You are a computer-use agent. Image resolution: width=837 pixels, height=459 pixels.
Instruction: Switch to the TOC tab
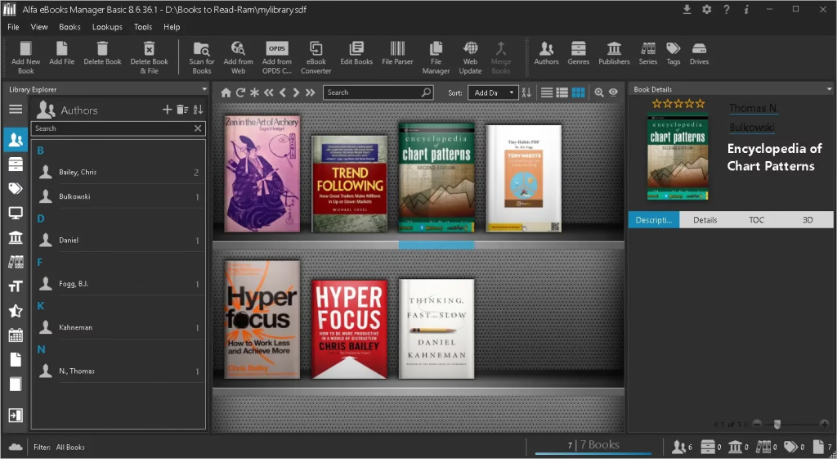click(x=757, y=219)
